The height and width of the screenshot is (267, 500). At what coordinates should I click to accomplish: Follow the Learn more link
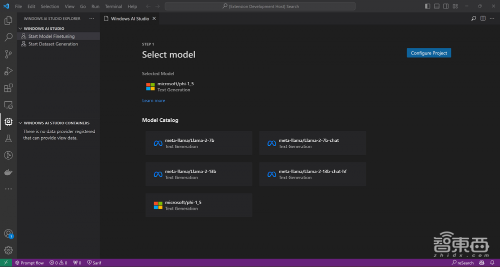153,101
